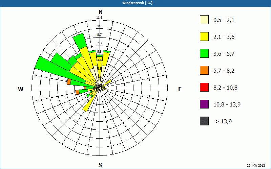
Task: Click the 7,3 radial axis value
Action: click(99, 43)
